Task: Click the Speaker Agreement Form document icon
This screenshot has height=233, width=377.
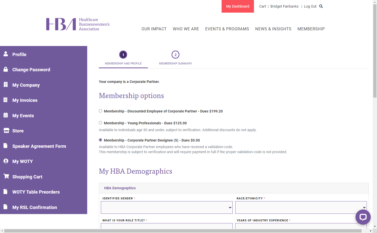Action: (6, 146)
